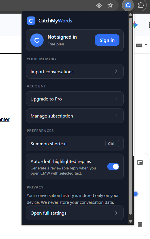Screen dimensions: 150x239
Task: Click the round profile avatar icon
Action: (x=37, y=40)
